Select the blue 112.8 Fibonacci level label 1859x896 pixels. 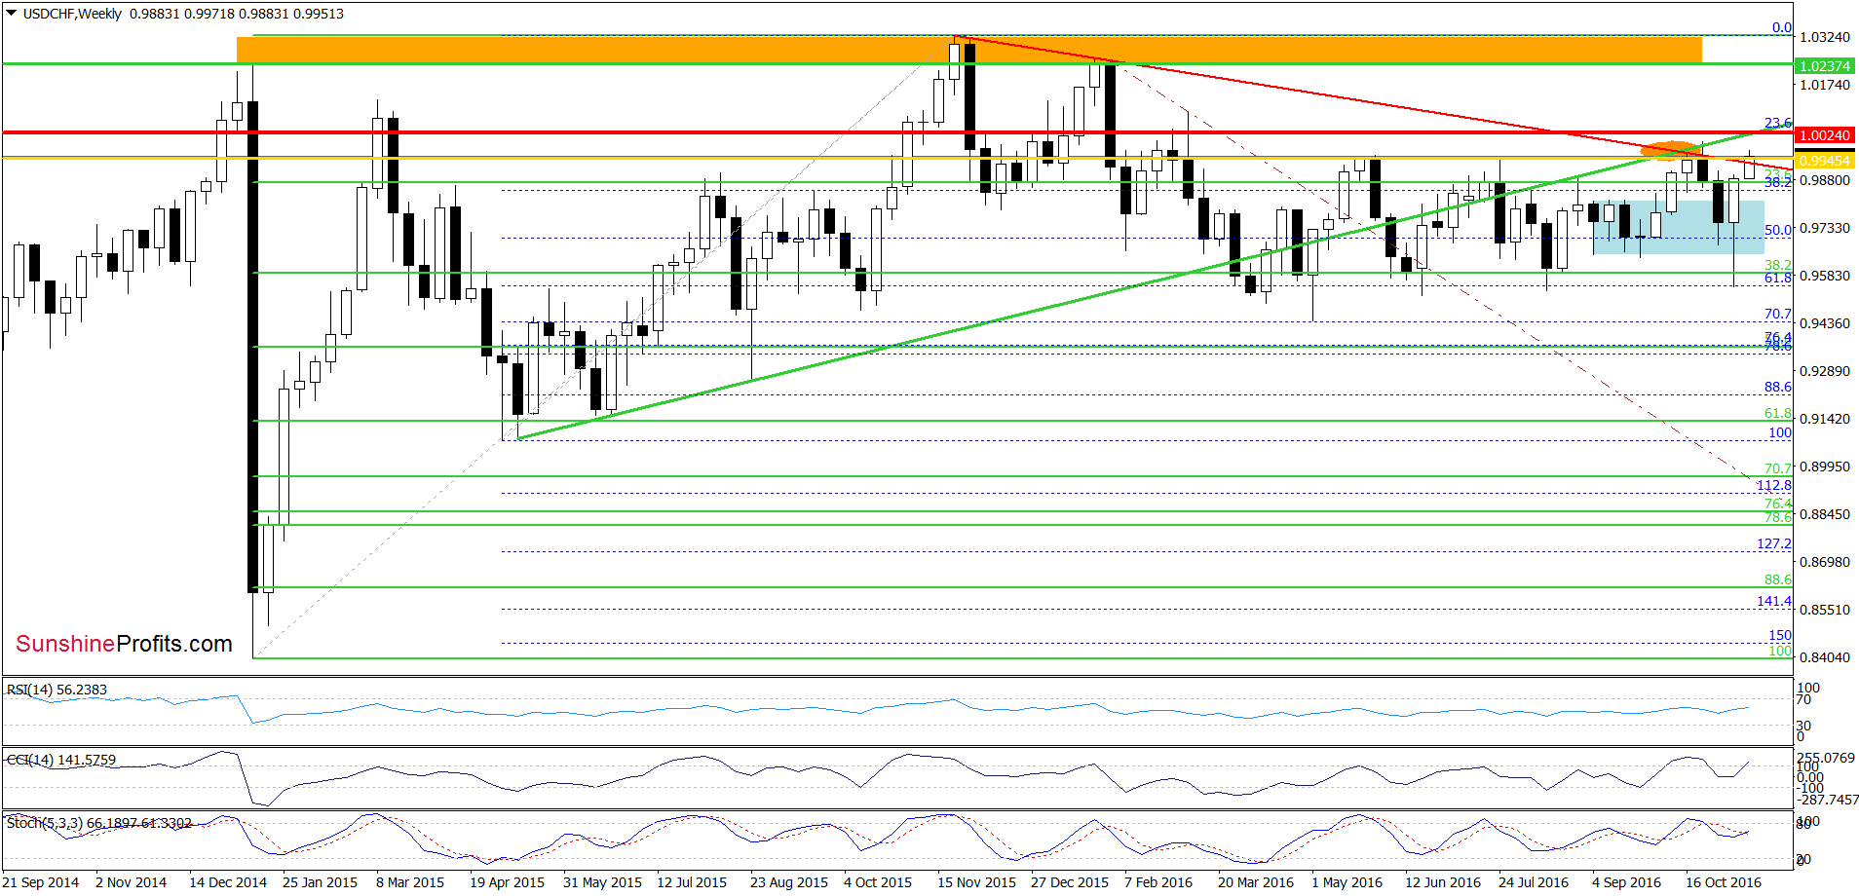tap(1774, 485)
